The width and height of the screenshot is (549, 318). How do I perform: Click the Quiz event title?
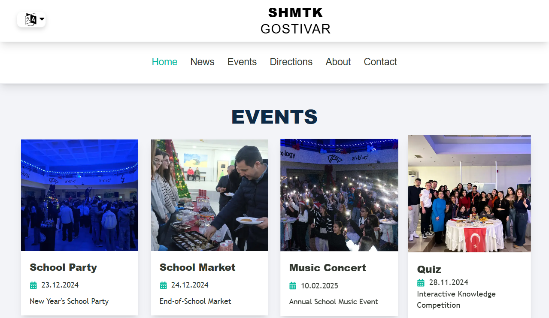429,270
